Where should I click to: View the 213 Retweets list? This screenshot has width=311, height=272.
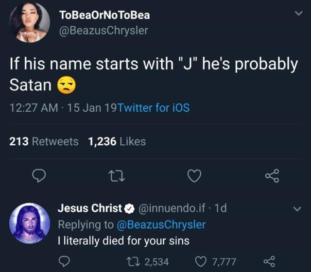tap(44, 141)
